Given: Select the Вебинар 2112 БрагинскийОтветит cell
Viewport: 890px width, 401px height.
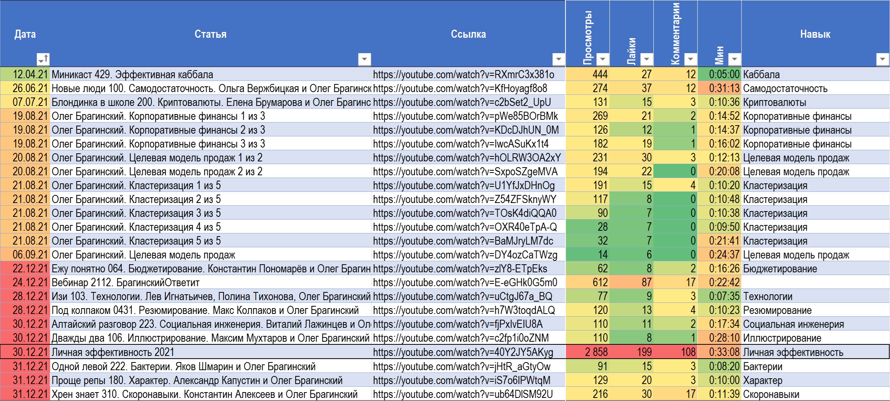Looking at the screenshot, I should coord(210,282).
